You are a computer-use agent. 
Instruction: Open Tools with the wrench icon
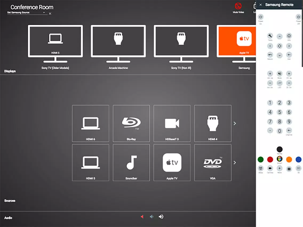tap(270, 36)
